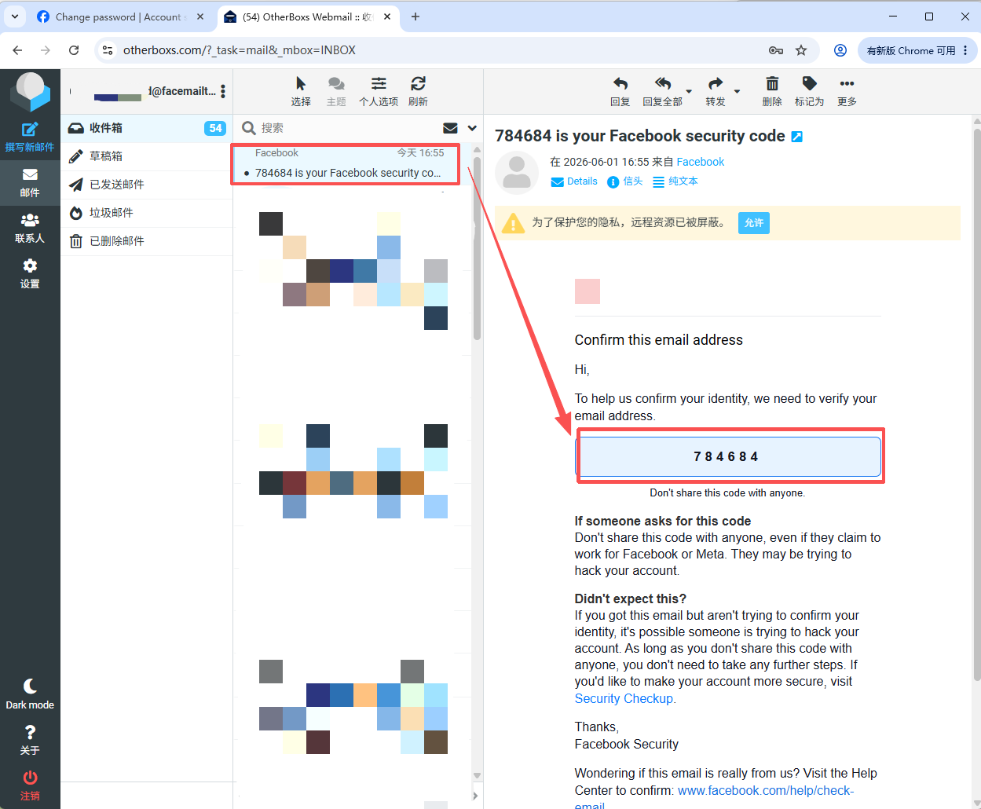
Task: Open Settings gear in sidebar
Action: [30, 273]
